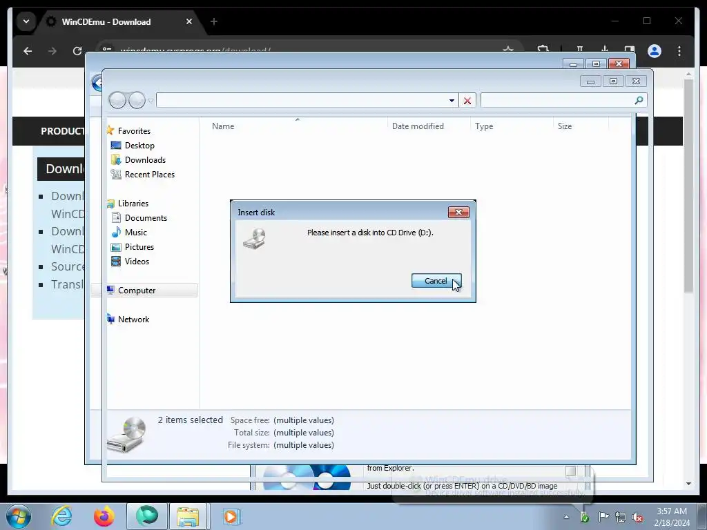Launch Internet Explorer from the taskbar
This screenshot has width=707, height=530.
click(x=61, y=516)
